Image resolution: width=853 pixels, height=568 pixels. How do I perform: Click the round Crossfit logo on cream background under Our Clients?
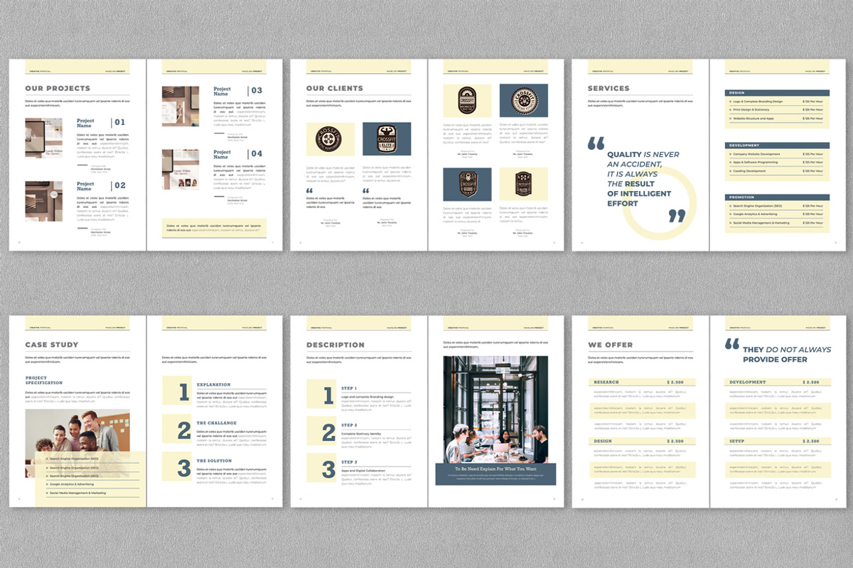tap(330, 138)
